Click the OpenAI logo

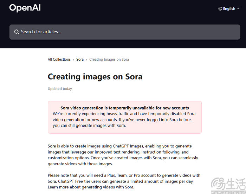coord(25,8)
